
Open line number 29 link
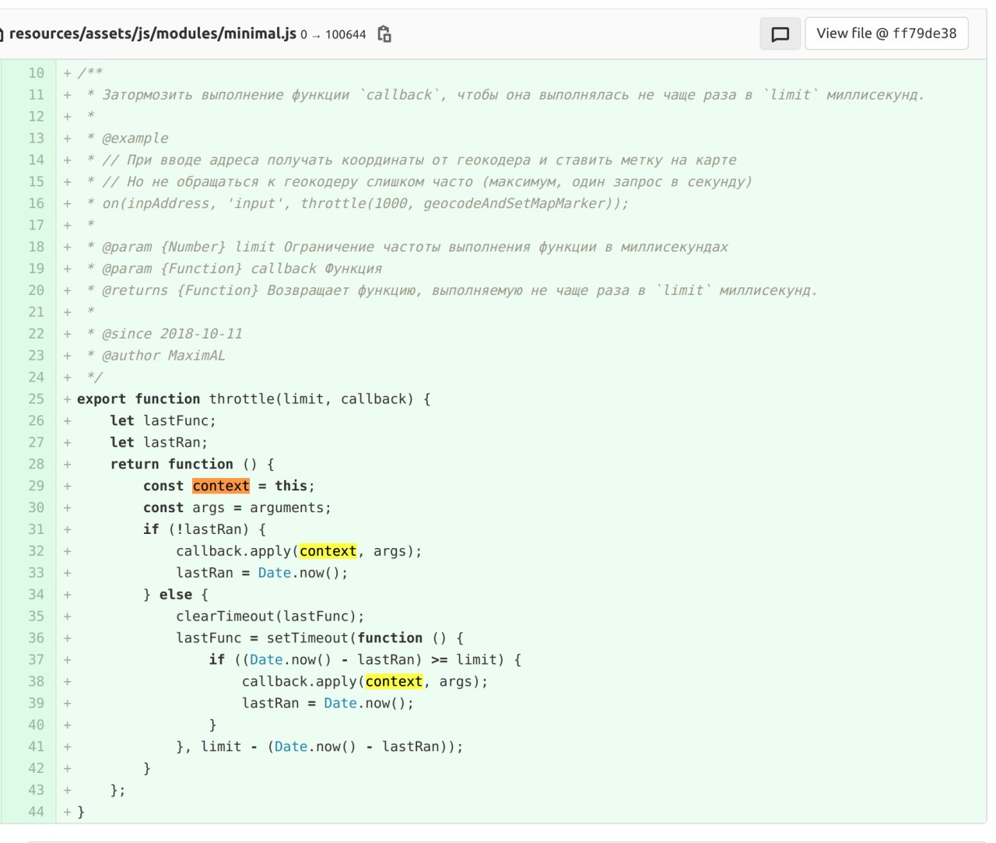tap(37, 486)
